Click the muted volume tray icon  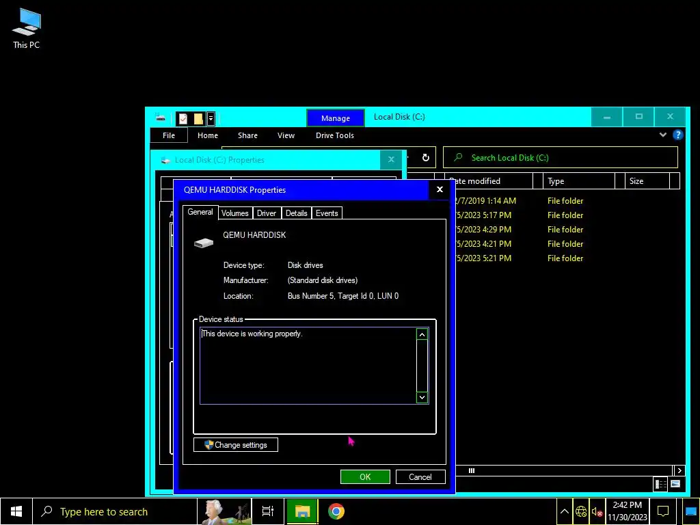[597, 511]
